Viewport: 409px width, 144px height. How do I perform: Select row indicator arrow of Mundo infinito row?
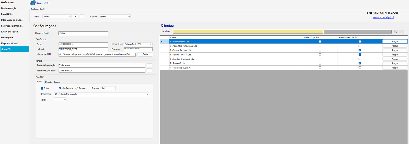click(x=162, y=41)
